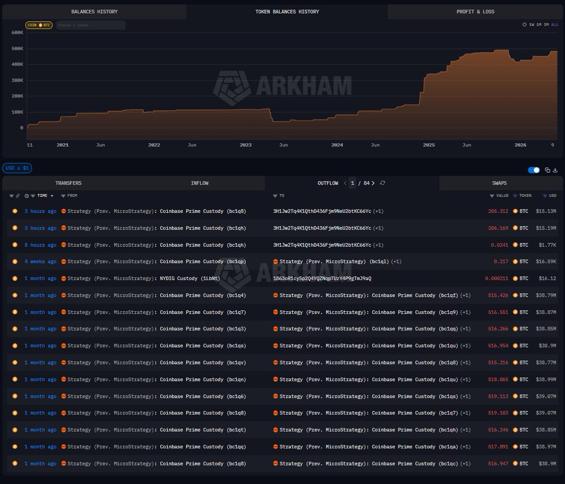Expand (+1) on the 205.312 BTC row
The height and width of the screenshot is (484, 565).
point(378,211)
